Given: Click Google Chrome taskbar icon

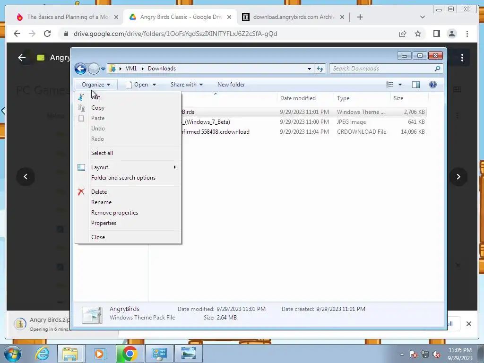Looking at the screenshot, I should (x=130, y=354).
